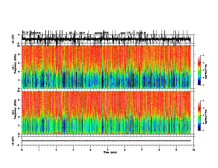Click the ch.2 color bar '-7' tick
Image resolution: width=218 pixels, height=168 pixels.
pos(203,131)
